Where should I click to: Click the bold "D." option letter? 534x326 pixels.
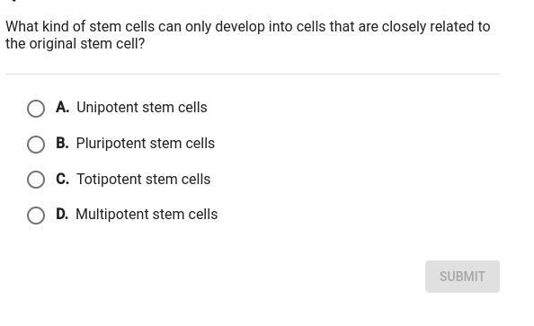tap(62, 214)
